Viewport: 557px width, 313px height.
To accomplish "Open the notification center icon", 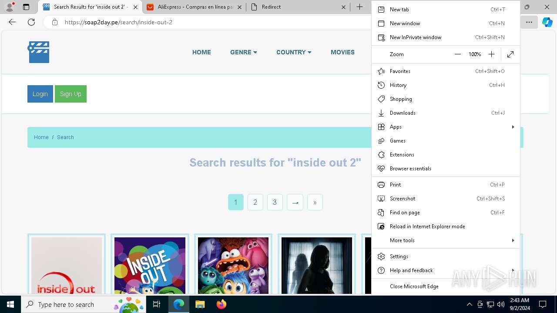I will [x=543, y=304].
